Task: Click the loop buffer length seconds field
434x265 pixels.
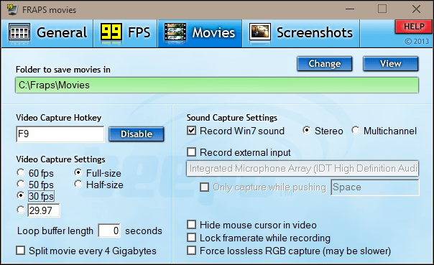Action: pos(109,231)
